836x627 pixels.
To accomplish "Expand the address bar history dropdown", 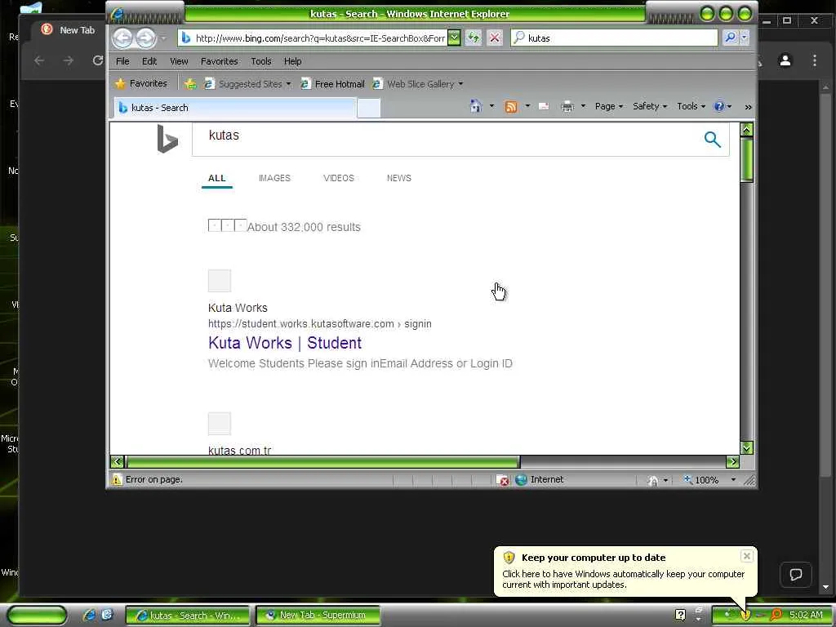I will pos(454,38).
